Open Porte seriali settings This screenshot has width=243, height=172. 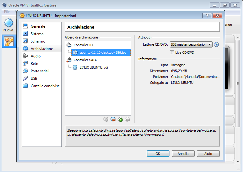(x=42, y=71)
